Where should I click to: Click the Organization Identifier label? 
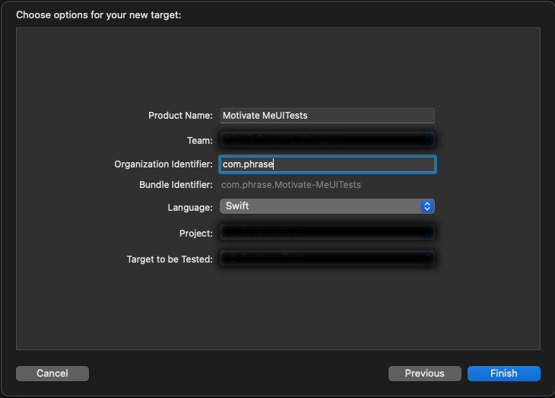(x=163, y=164)
